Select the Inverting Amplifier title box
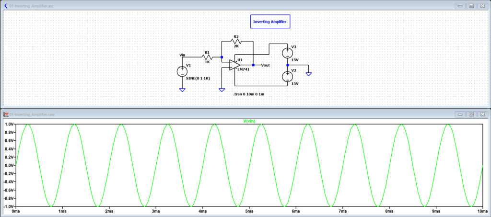This screenshot has width=491, height=217. 271,22
